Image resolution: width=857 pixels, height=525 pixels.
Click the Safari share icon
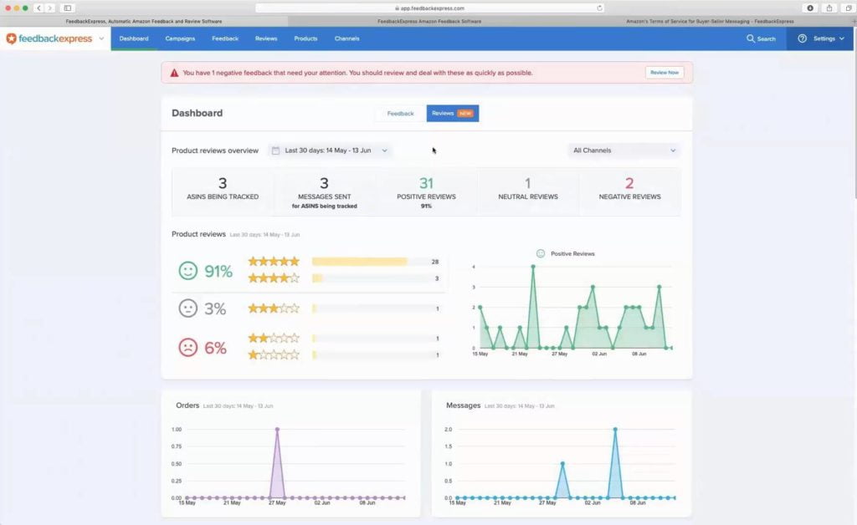pyautogui.click(x=829, y=8)
